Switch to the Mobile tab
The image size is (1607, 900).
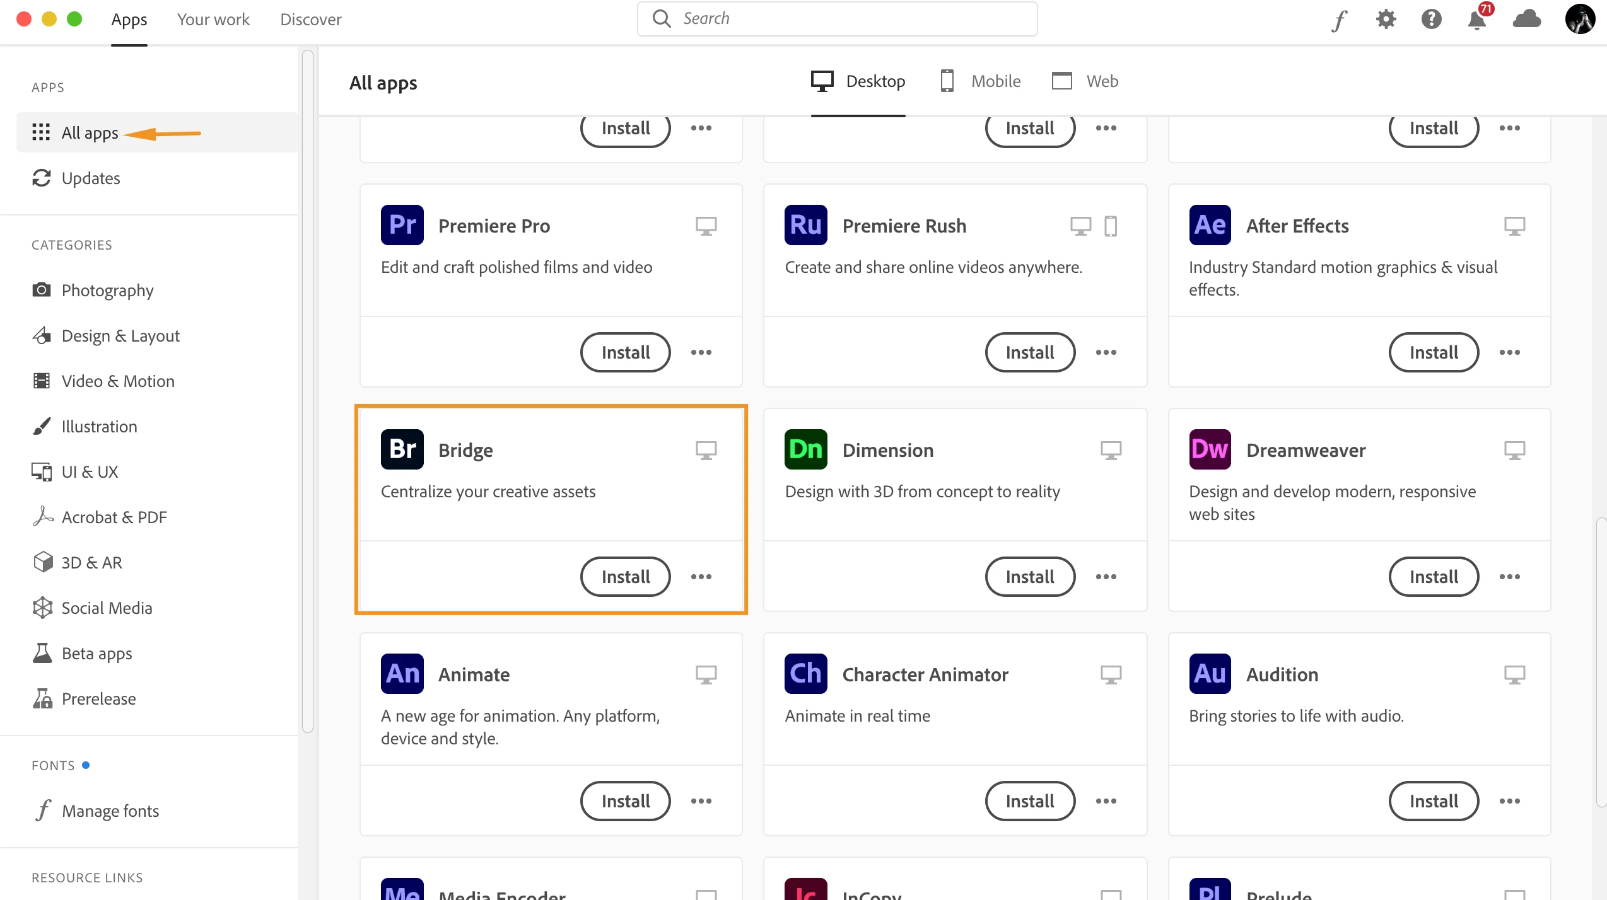click(980, 81)
